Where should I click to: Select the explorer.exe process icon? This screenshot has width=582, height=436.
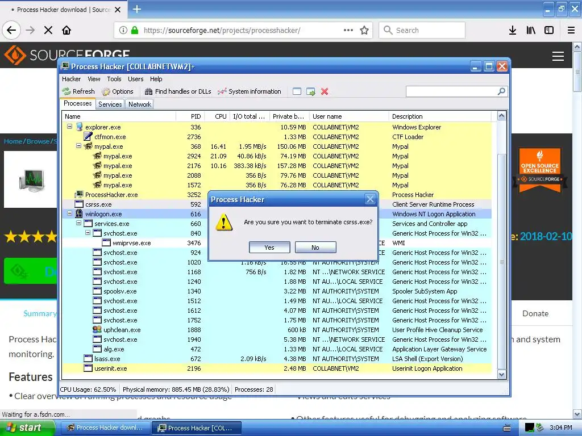(80, 127)
